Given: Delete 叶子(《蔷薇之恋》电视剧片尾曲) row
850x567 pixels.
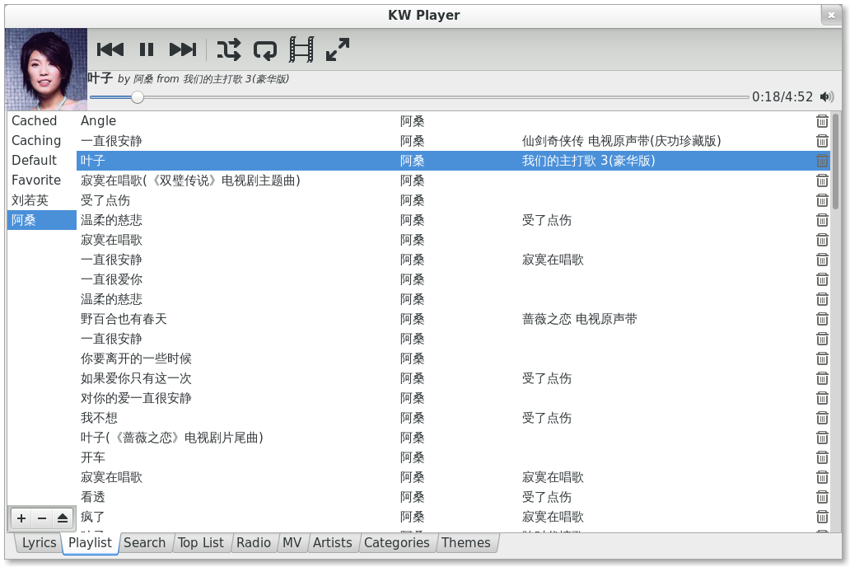Looking at the screenshot, I should coord(822,438).
